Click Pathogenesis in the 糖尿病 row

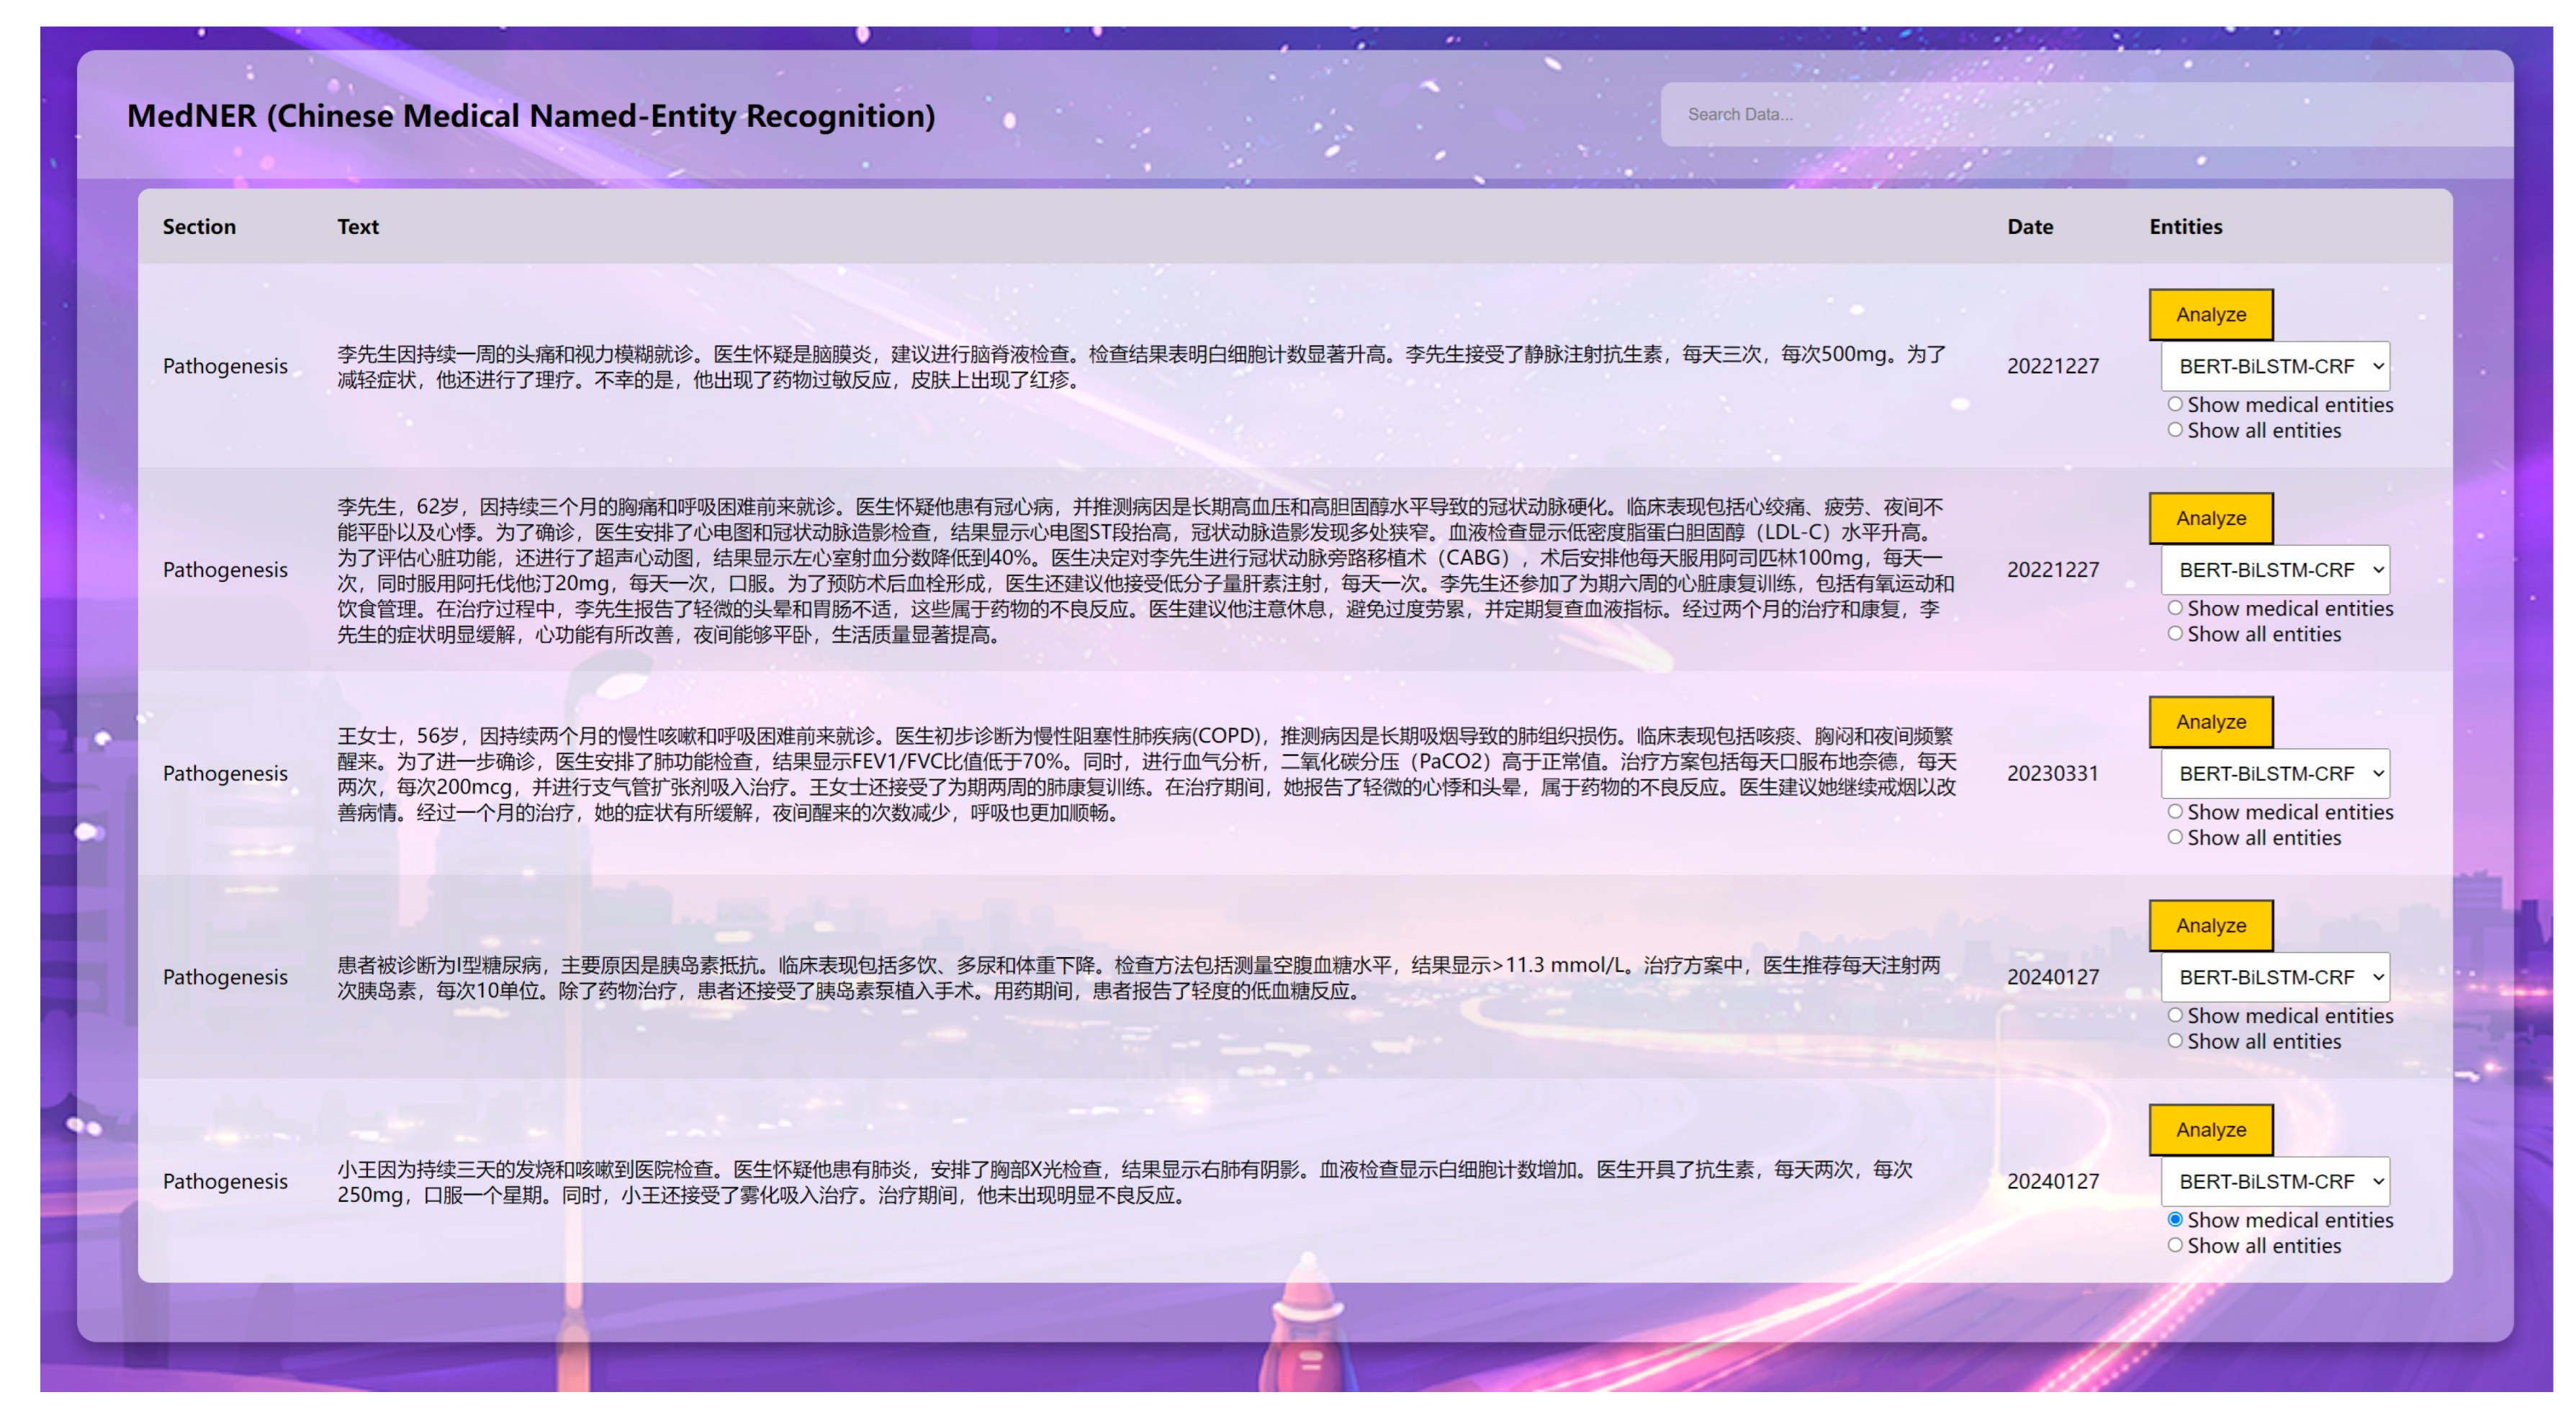click(x=225, y=978)
